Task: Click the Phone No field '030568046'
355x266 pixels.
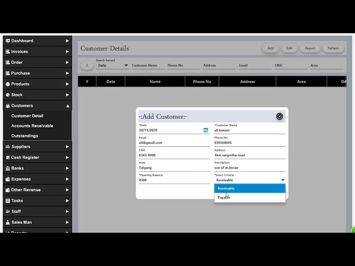Action: click(x=250, y=143)
